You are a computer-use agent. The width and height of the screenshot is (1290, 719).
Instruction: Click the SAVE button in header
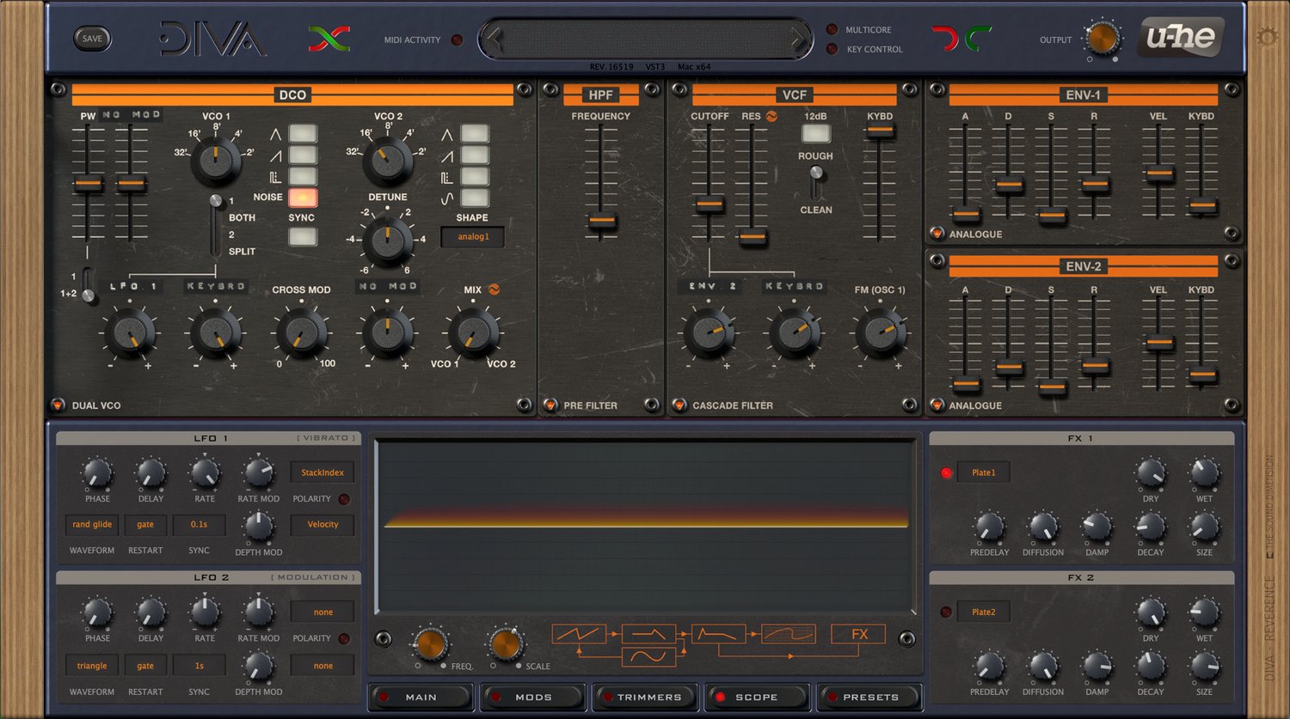tap(92, 39)
